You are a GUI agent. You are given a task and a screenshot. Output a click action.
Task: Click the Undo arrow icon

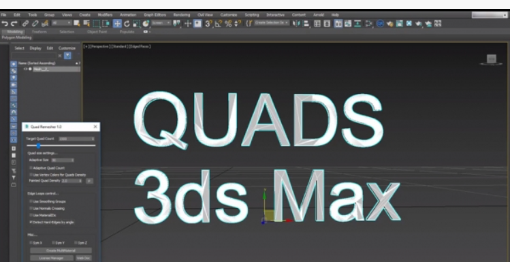tap(5, 23)
